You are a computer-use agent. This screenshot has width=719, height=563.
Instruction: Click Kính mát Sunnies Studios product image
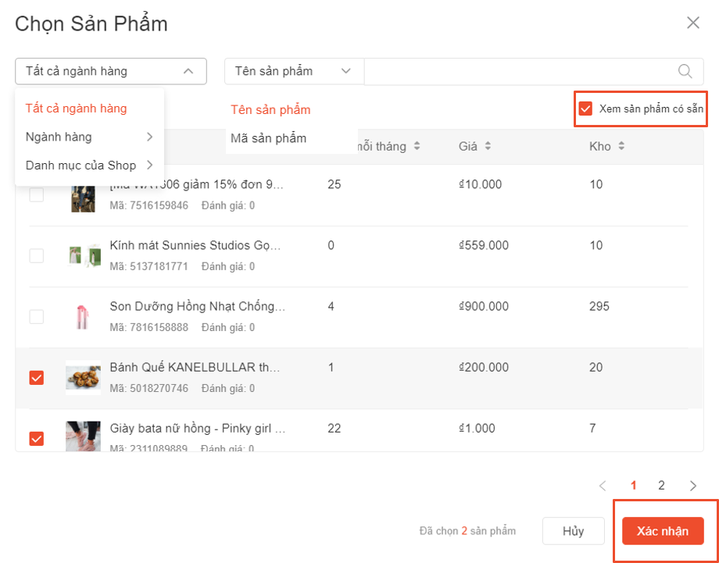pyautogui.click(x=83, y=255)
